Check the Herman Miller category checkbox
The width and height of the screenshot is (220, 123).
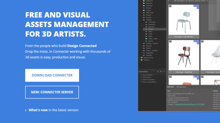[141, 75]
